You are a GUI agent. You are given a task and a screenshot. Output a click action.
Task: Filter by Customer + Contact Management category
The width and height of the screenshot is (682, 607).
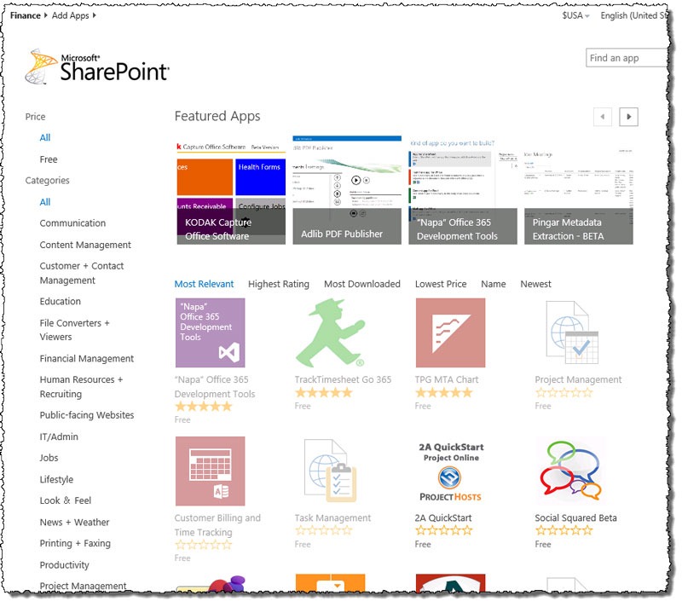pos(82,273)
